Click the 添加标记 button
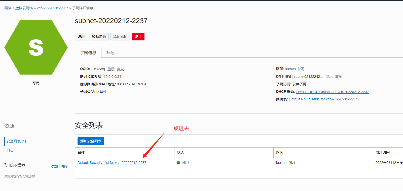Image resolution: width=403 pixels, height=191 pixels. click(x=120, y=37)
